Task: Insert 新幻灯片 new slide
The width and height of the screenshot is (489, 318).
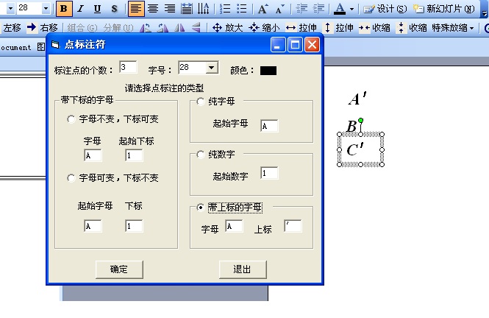Action: point(444,9)
